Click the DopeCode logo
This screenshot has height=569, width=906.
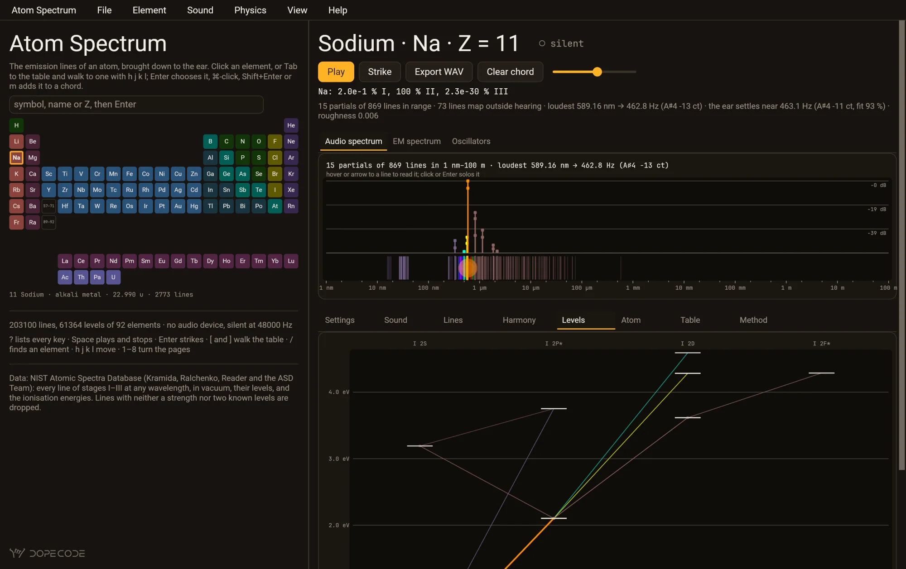(47, 553)
